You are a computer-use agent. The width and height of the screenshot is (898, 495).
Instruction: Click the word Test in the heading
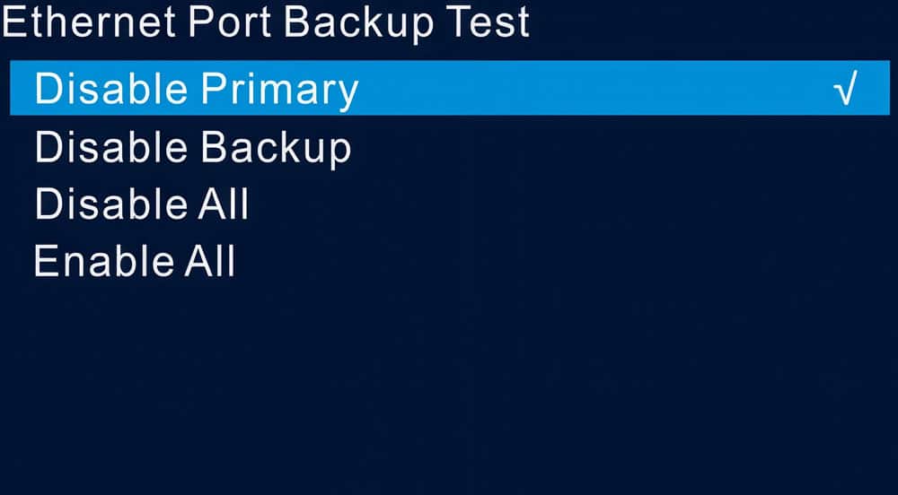[x=488, y=22]
